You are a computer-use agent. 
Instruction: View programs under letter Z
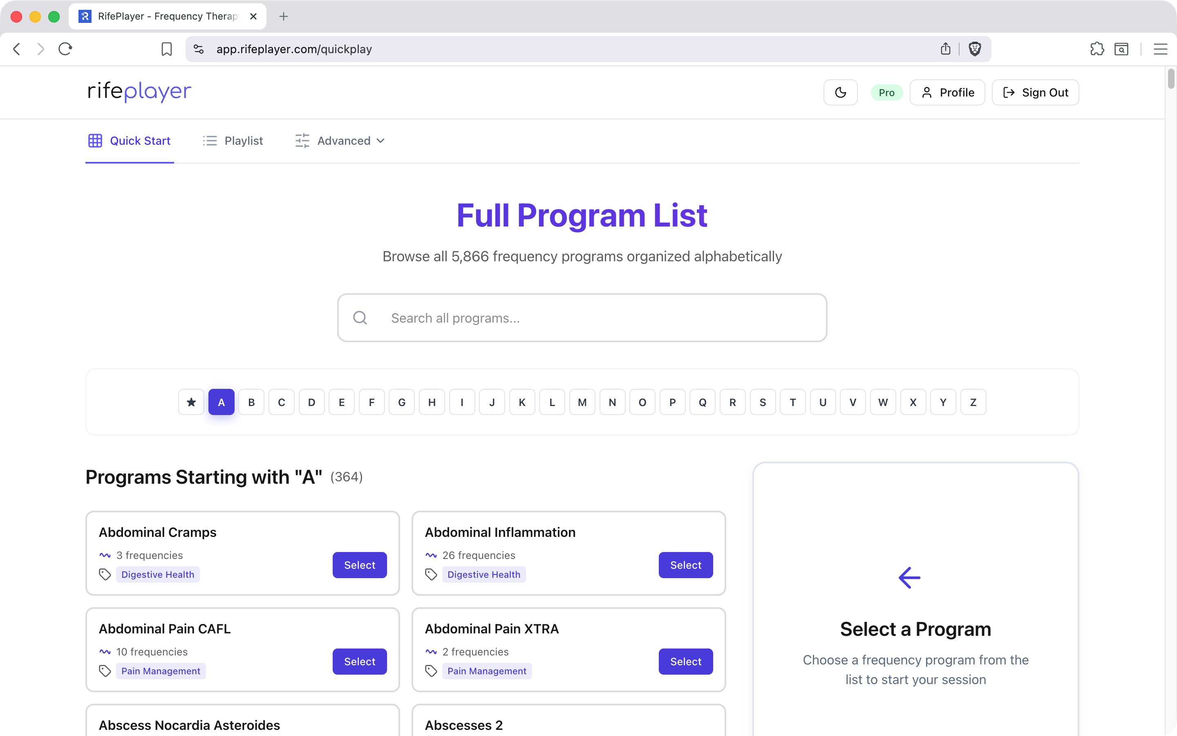[x=973, y=402]
